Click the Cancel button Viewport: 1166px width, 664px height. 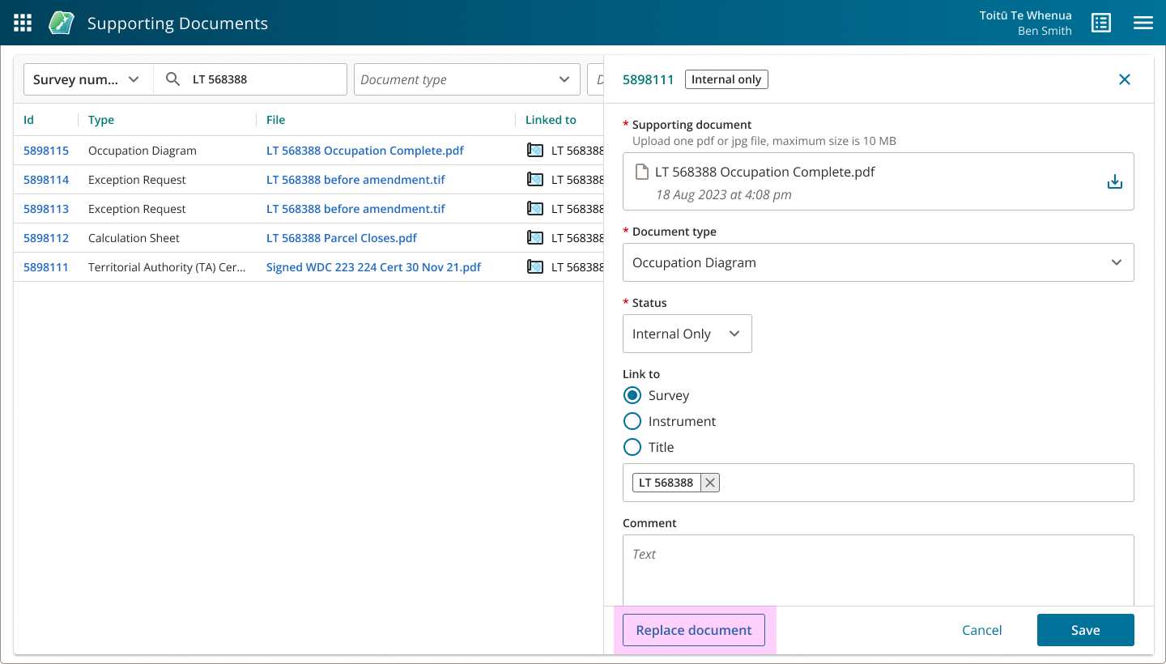click(x=982, y=630)
